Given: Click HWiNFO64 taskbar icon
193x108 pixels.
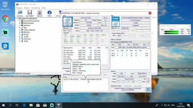Looking at the screenshot, I should (59, 105).
